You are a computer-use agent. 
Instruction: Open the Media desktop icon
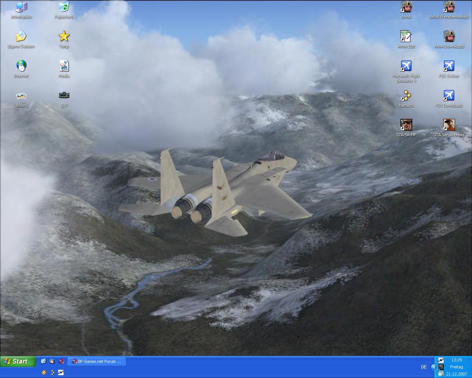click(64, 66)
